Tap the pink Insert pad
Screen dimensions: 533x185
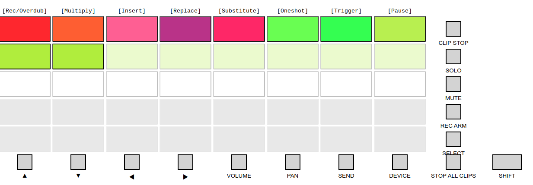(132, 29)
